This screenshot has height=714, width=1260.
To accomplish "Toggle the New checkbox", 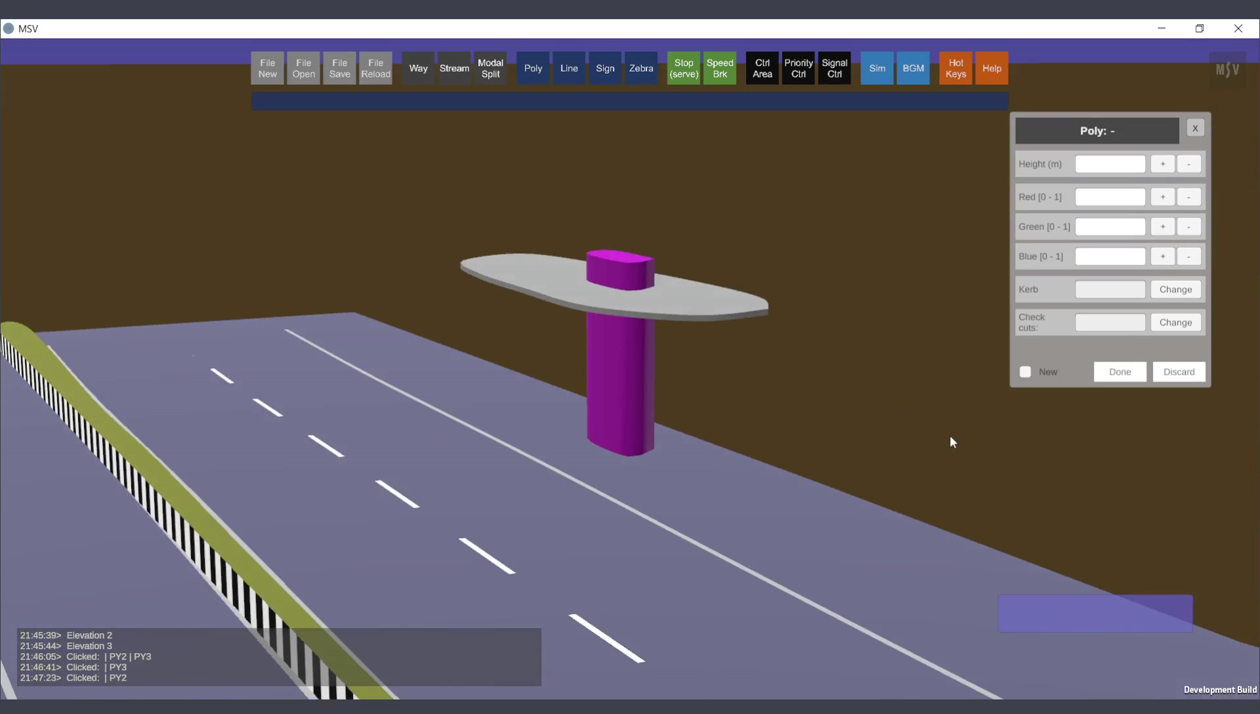I will point(1025,372).
